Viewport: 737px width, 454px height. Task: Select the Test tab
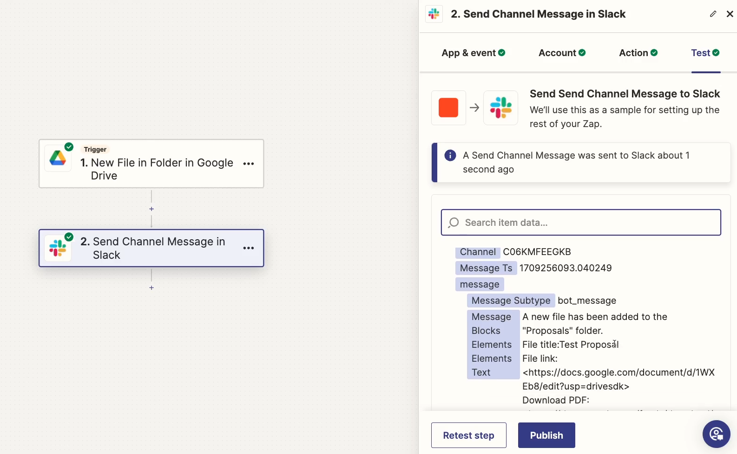click(x=705, y=53)
